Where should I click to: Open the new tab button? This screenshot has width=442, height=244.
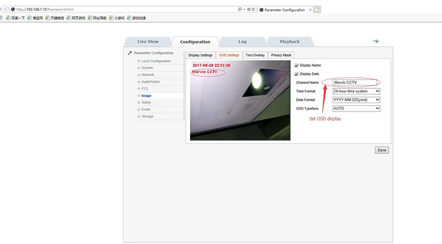click(317, 10)
